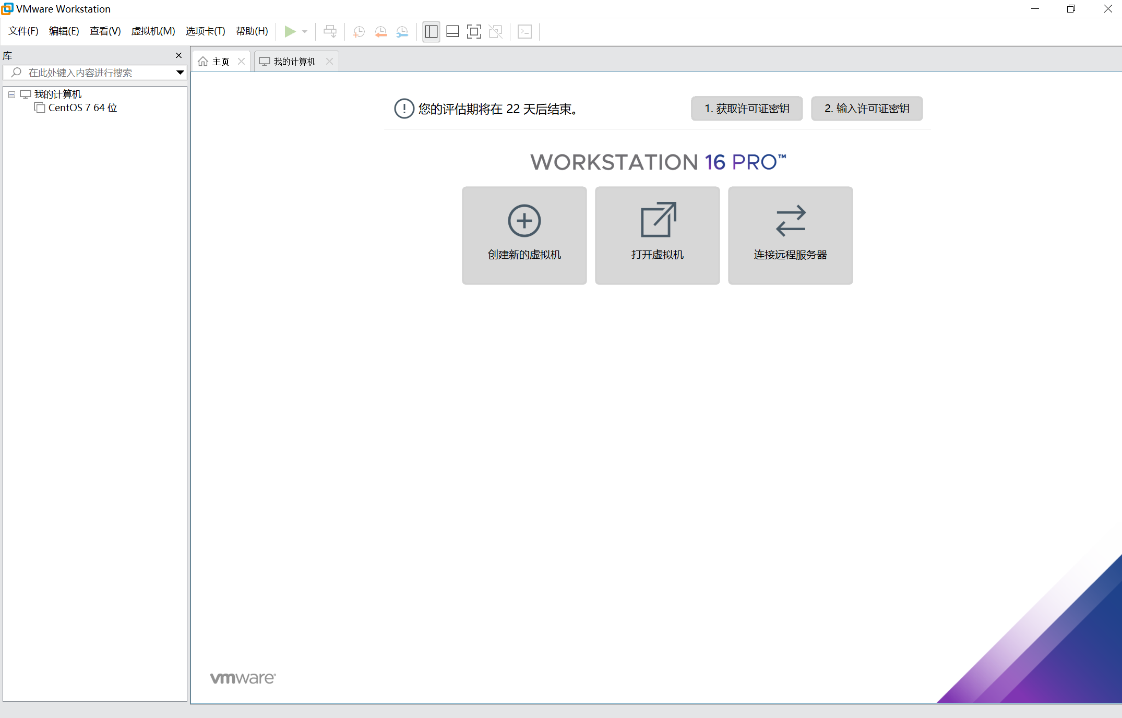Click the console view toolbar icon

click(524, 32)
